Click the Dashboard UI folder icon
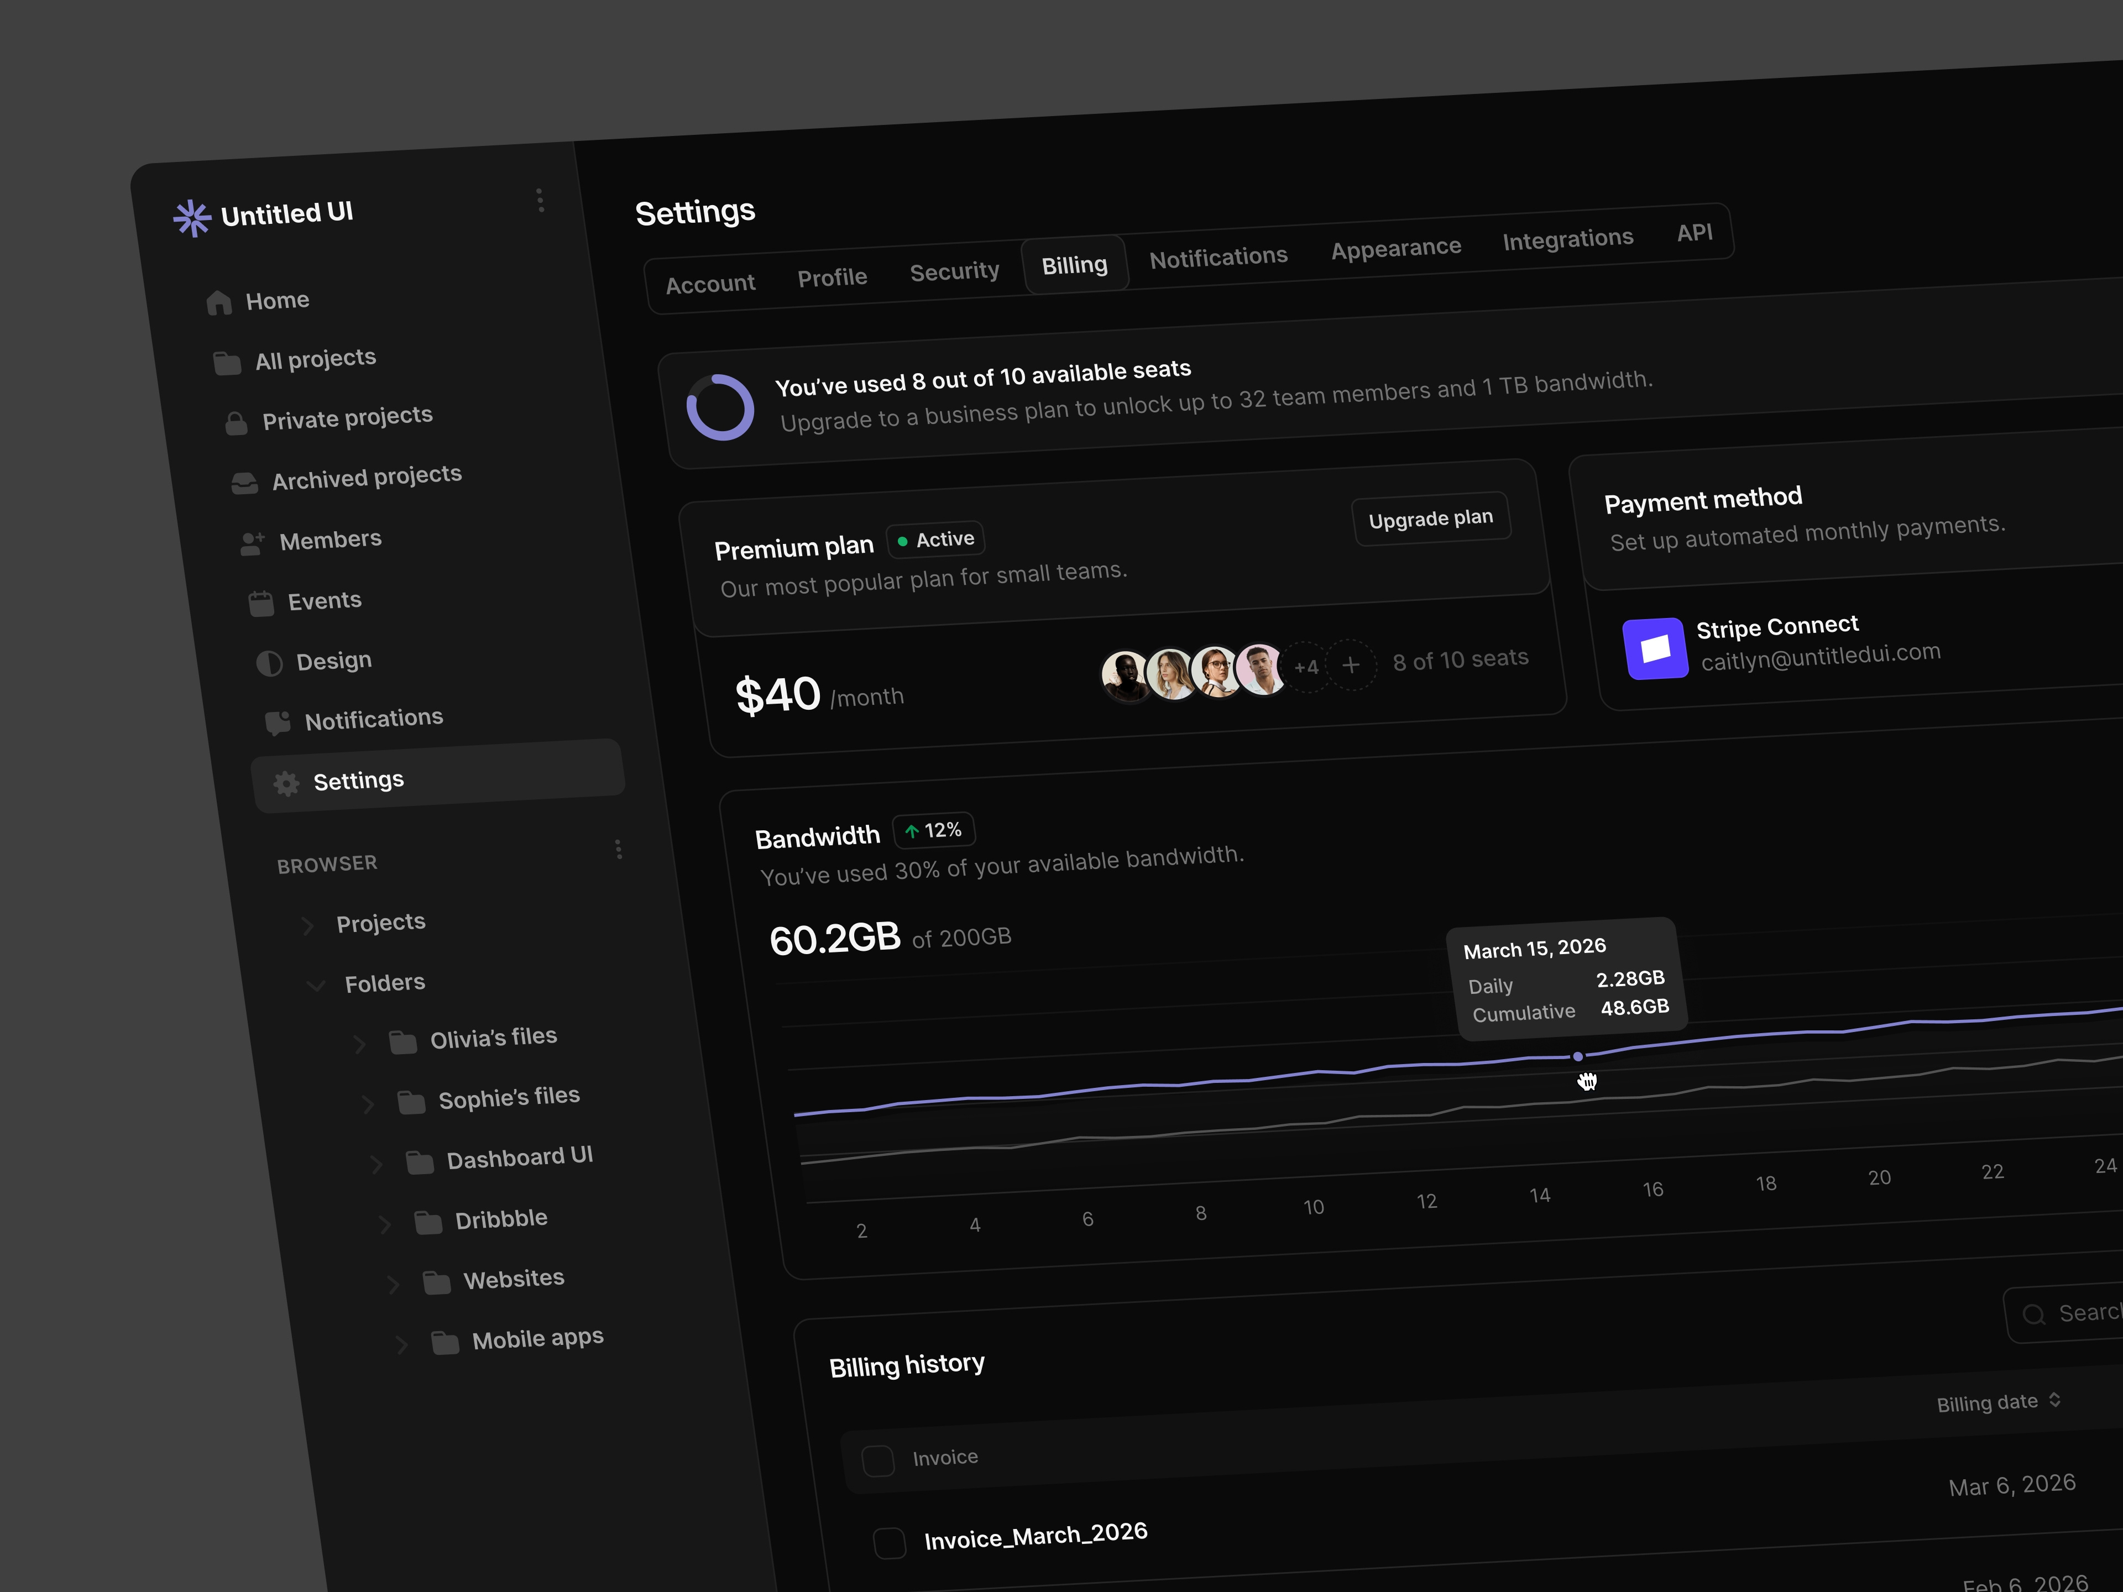 pos(420,1163)
